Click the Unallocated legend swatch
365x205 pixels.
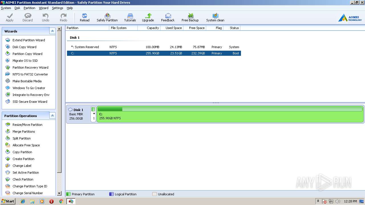pyautogui.click(x=155, y=194)
